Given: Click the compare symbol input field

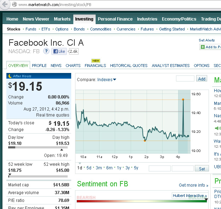Looking at the screenshot, I should [185, 79].
